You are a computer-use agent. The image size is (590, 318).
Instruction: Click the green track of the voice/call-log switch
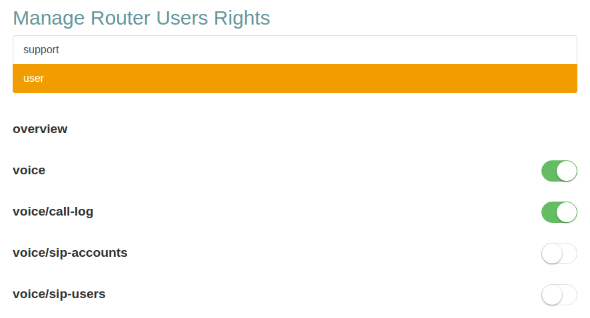coord(549,212)
